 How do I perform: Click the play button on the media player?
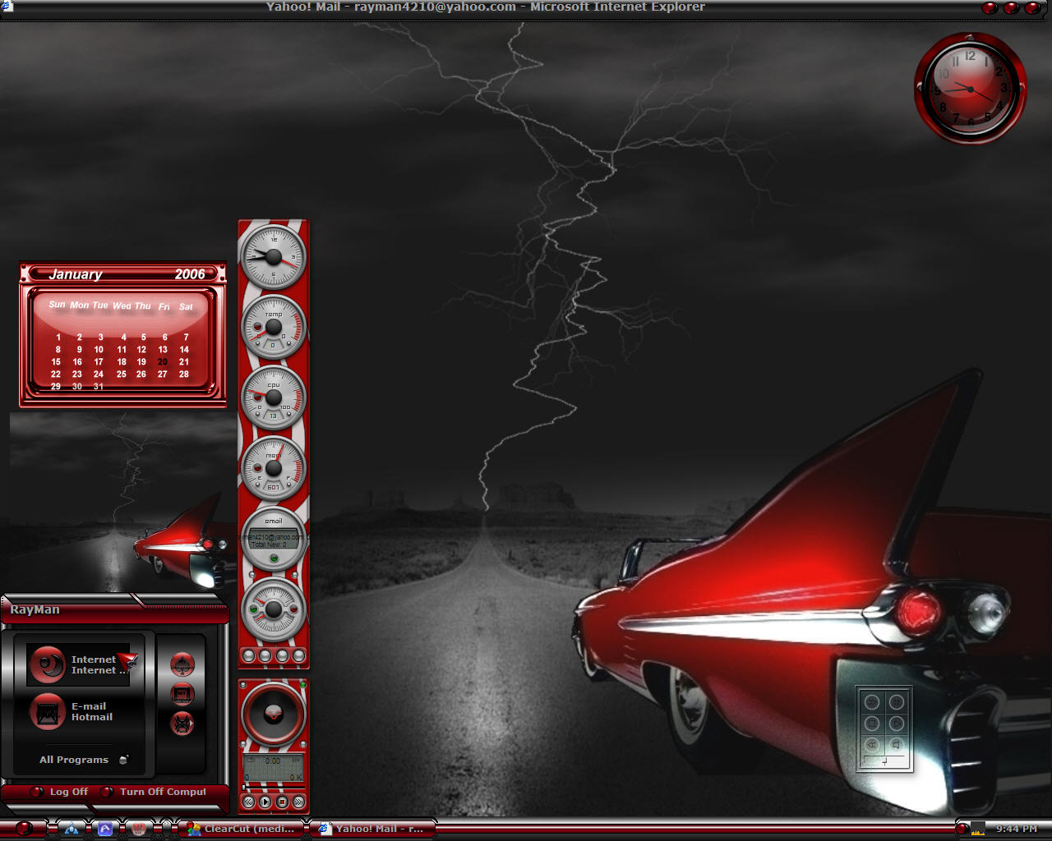[x=265, y=802]
